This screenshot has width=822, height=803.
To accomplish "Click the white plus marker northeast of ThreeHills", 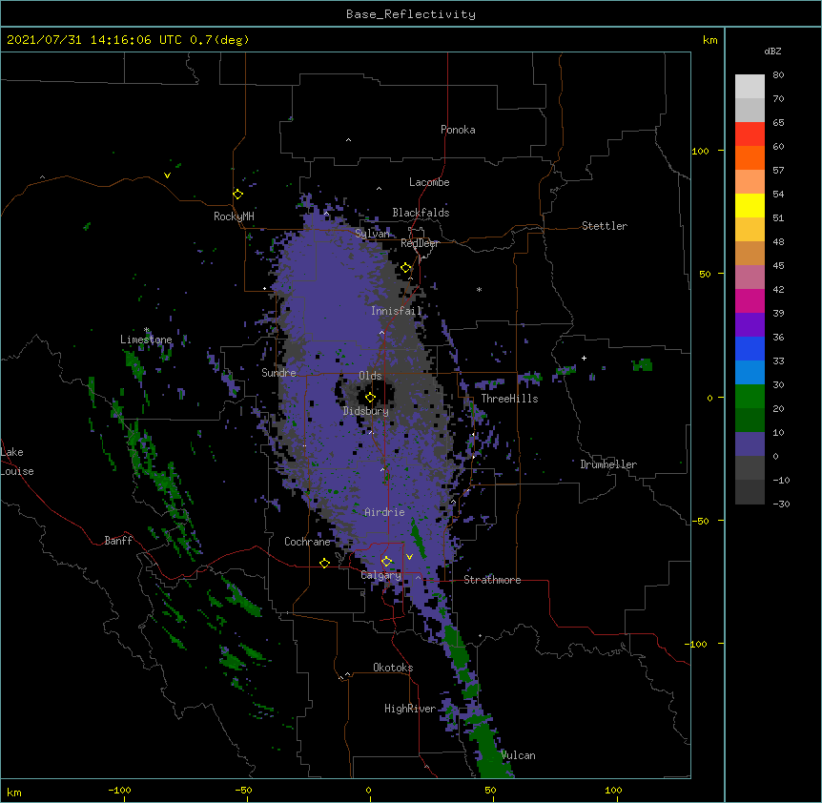I will 584,358.
